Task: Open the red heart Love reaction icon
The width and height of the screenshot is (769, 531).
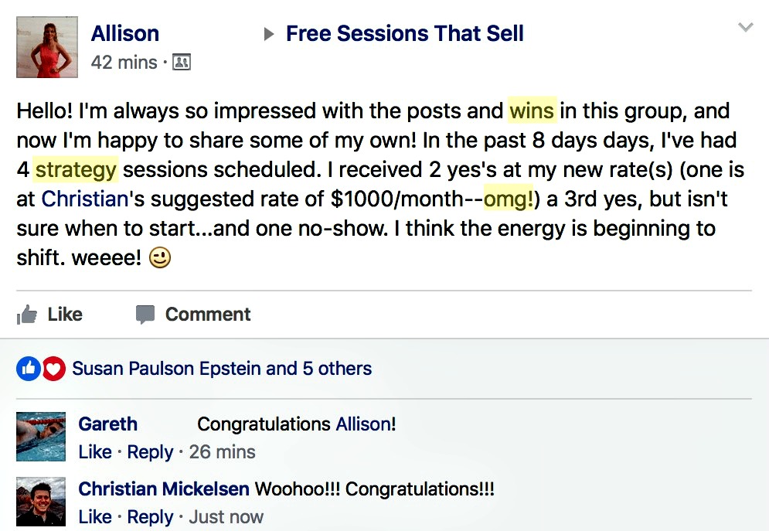Action: click(53, 369)
